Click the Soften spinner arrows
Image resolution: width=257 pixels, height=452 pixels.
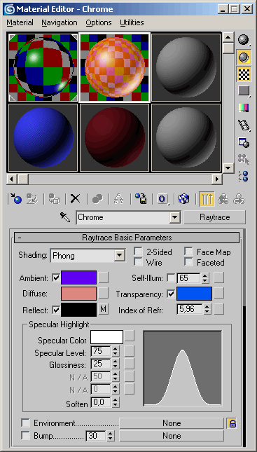(x=116, y=402)
